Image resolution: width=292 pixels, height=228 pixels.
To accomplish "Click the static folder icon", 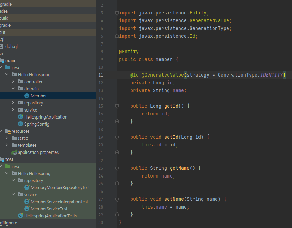I will click(14, 138).
